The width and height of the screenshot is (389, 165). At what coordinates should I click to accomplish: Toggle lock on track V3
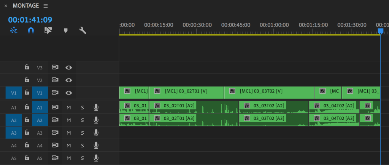point(27,68)
